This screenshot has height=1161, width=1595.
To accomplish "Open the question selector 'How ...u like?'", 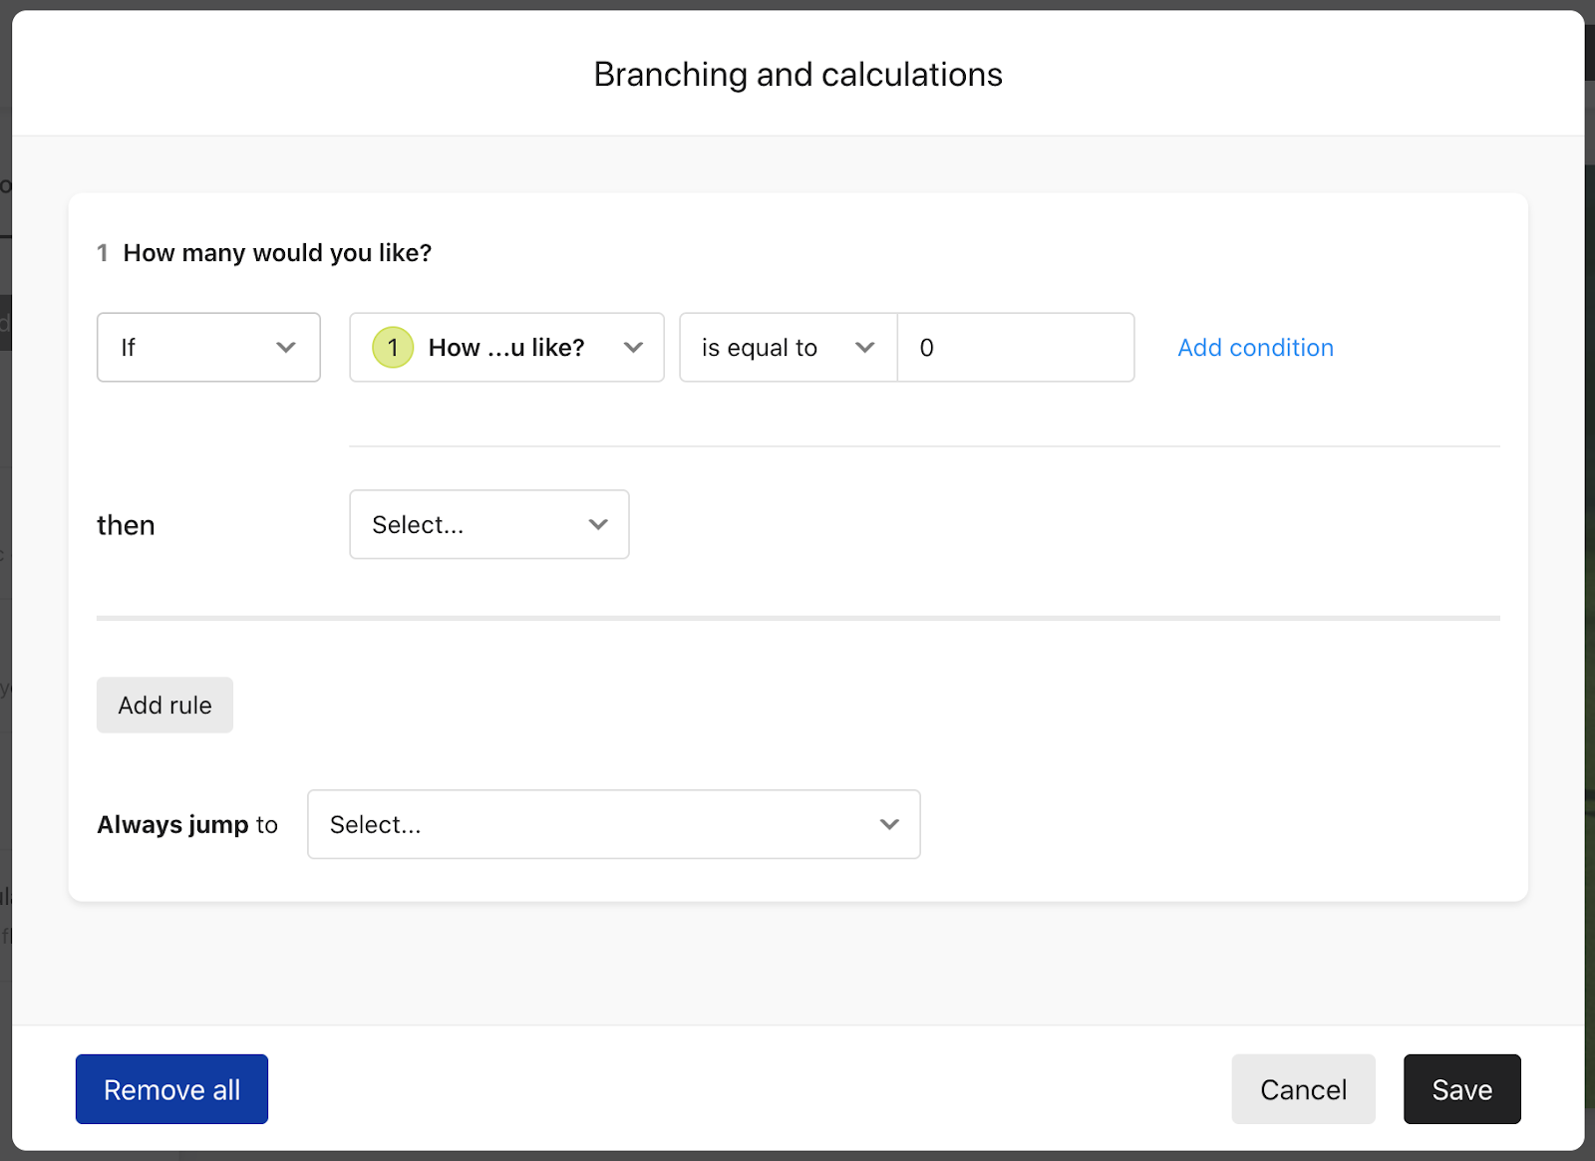I will tap(506, 347).
